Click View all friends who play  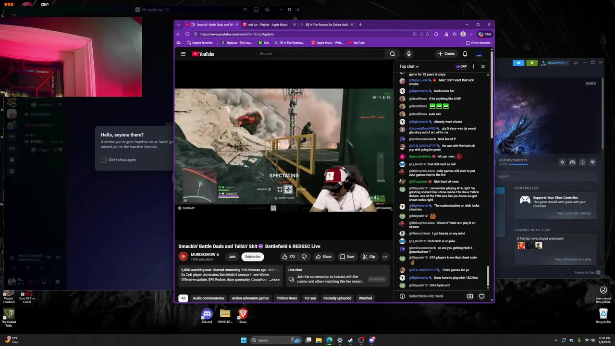[x=573, y=259]
